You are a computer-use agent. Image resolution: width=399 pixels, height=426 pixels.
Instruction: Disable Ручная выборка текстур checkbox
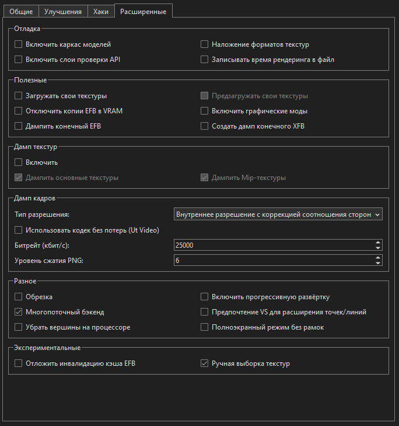205,363
